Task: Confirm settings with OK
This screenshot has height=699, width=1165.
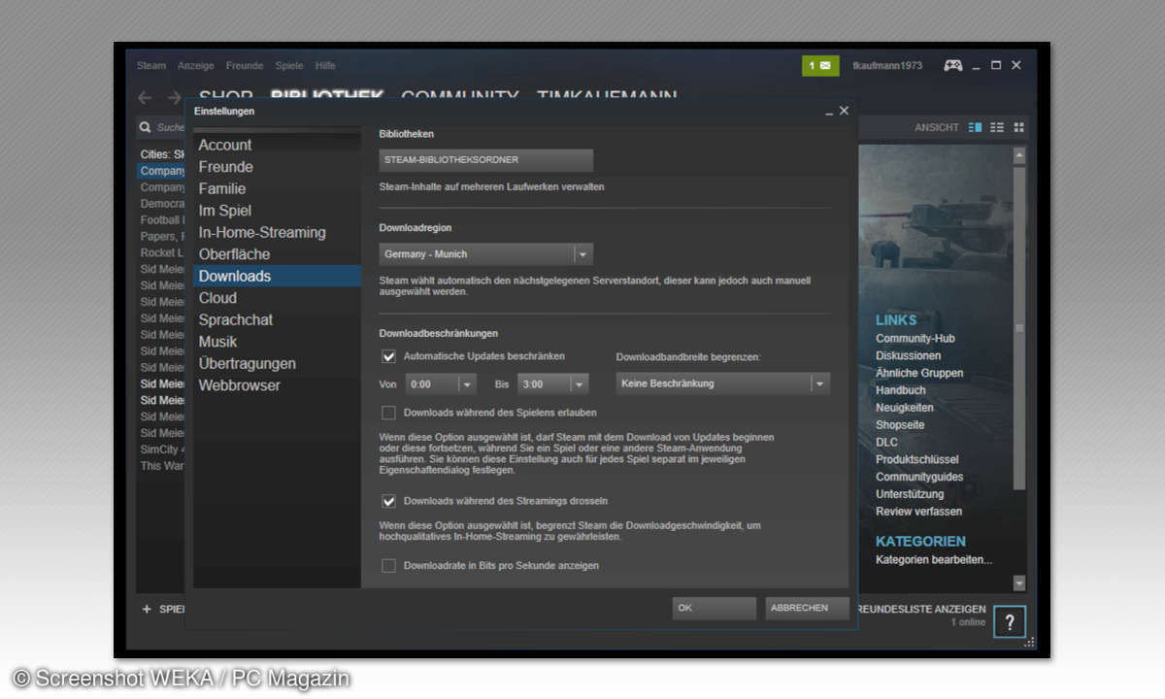Action: point(714,609)
